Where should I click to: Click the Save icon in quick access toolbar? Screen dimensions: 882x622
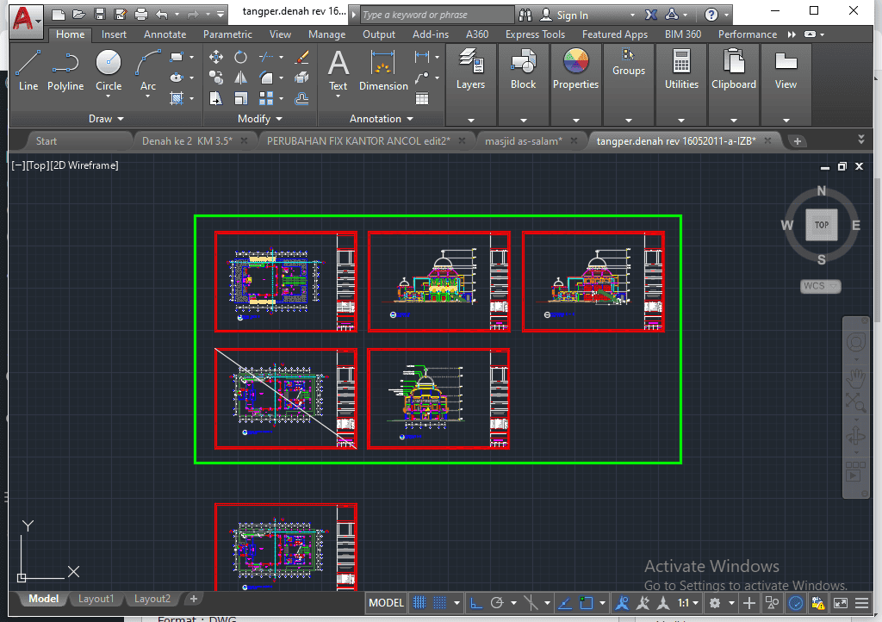(x=99, y=15)
